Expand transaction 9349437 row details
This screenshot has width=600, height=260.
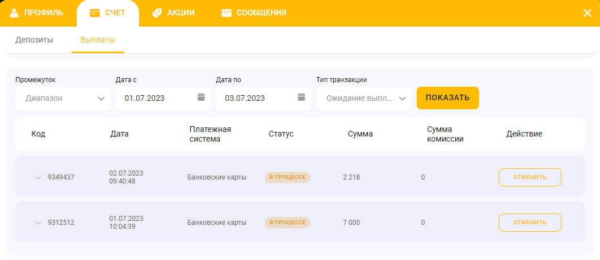38,177
